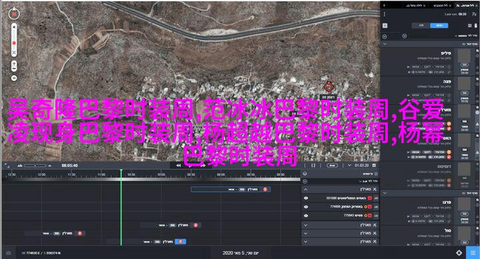
Task: Switch to the rightmost active tab in the right panel
Action: (467, 5)
